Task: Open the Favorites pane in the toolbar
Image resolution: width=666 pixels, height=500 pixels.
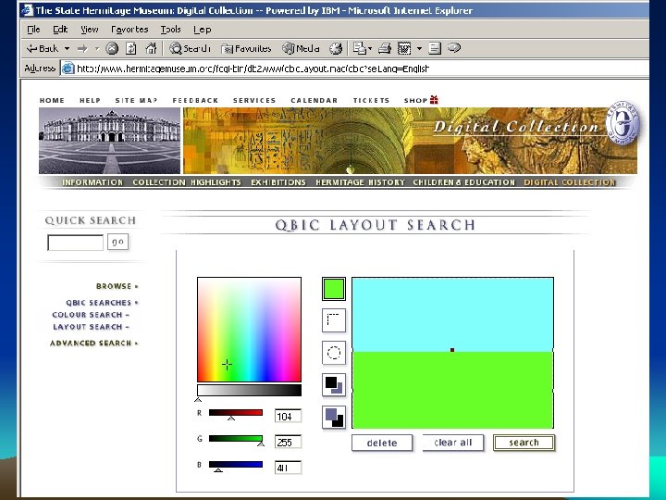Action: coord(246,48)
